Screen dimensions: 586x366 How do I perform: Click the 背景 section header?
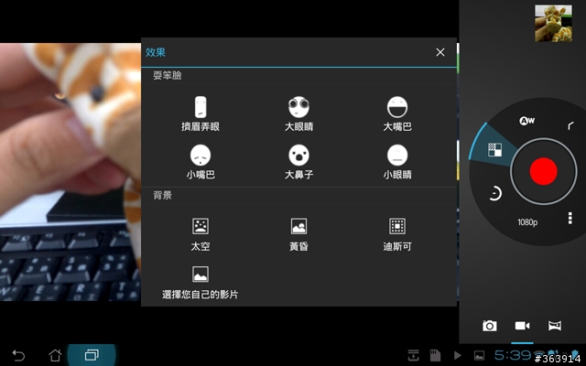(163, 195)
